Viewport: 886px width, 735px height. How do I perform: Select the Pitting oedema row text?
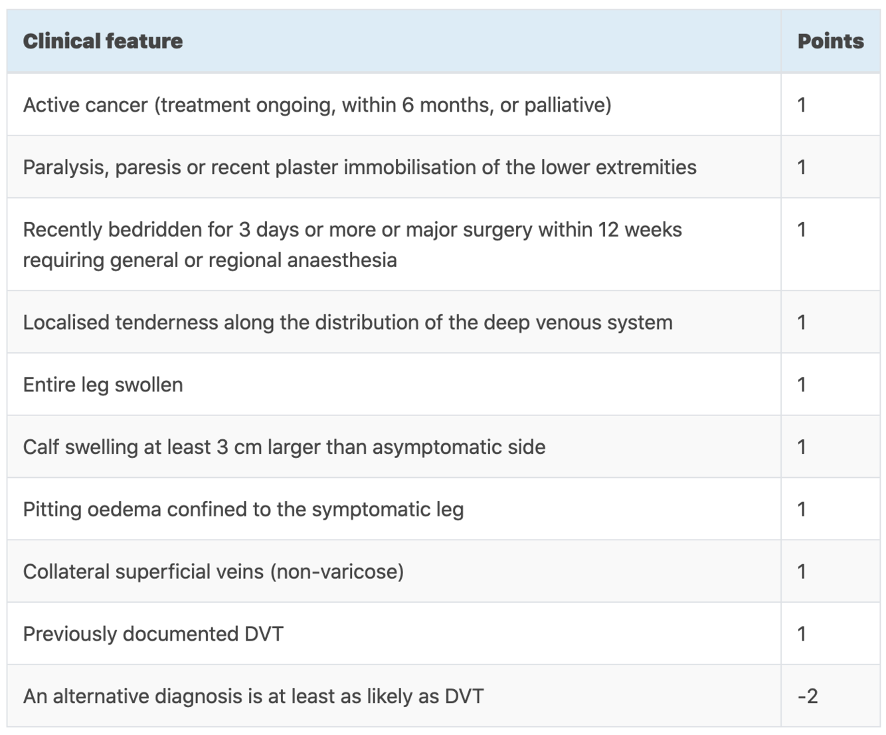click(244, 509)
